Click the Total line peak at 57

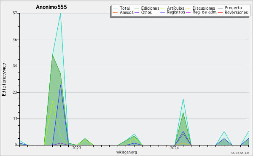click(60, 13)
